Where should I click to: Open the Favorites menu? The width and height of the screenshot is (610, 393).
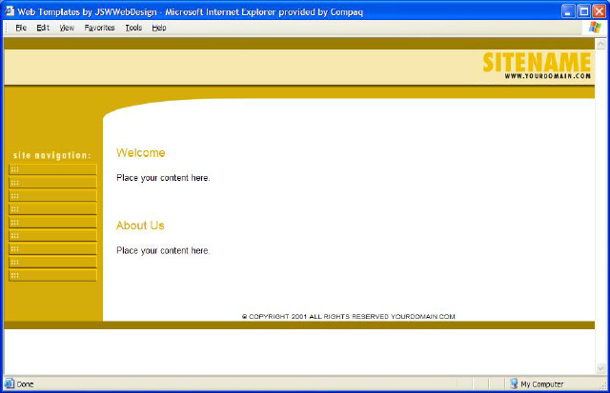click(x=99, y=28)
